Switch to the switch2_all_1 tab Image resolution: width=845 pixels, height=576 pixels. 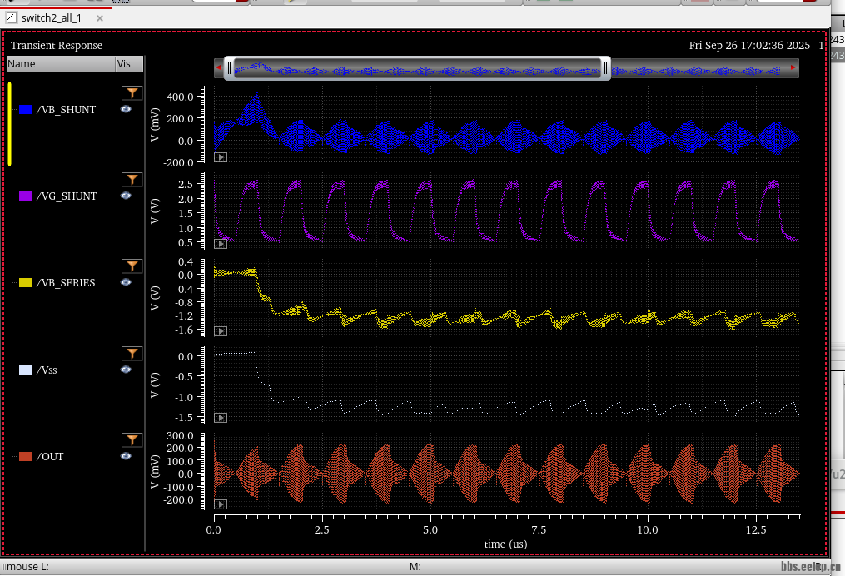pos(56,17)
